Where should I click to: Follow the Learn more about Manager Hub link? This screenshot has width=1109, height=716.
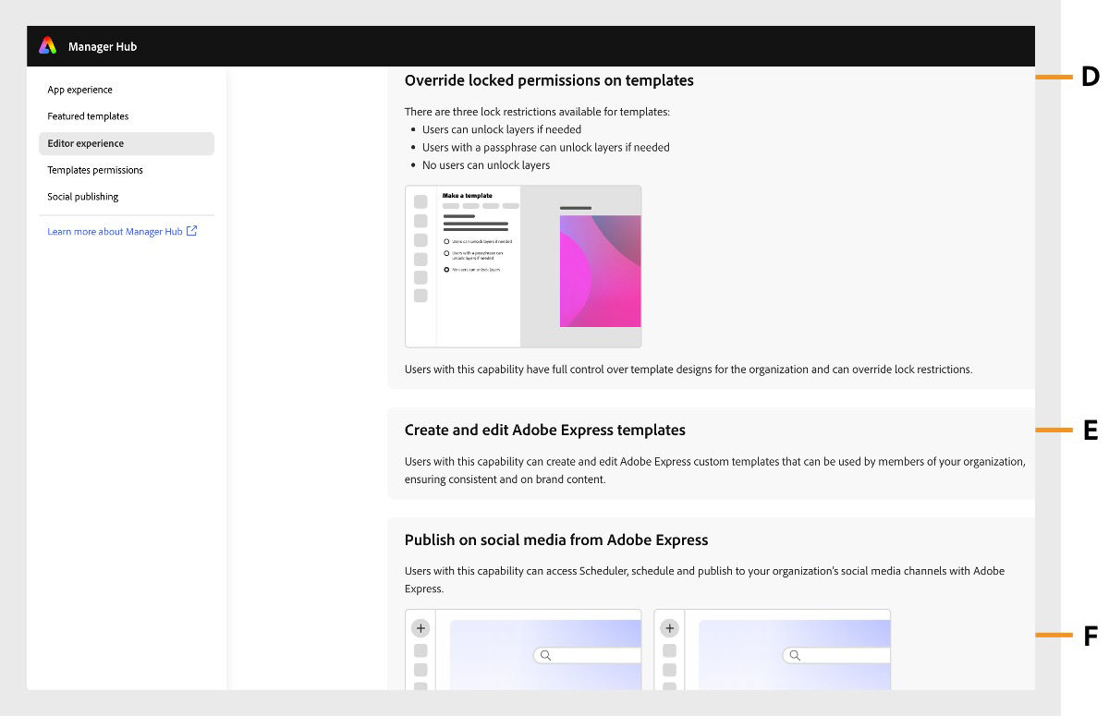[115, 232]
